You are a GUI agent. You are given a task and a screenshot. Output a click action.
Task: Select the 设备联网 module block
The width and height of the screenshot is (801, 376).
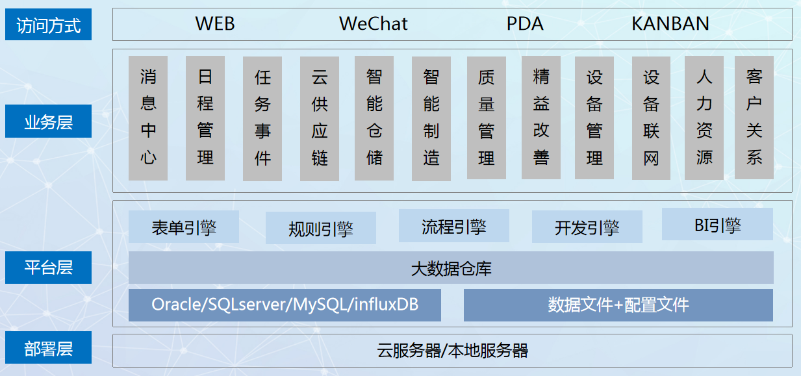tap(652, 118)
